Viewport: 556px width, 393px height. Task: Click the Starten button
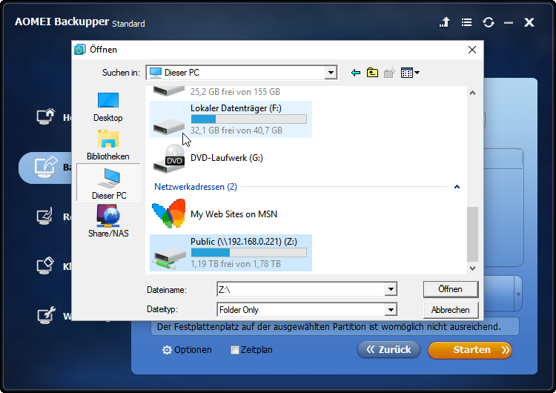click(470, 350)
